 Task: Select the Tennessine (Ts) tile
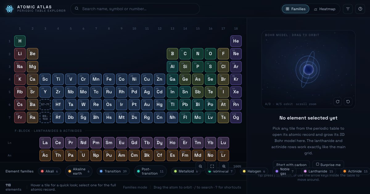coord(223,117)
